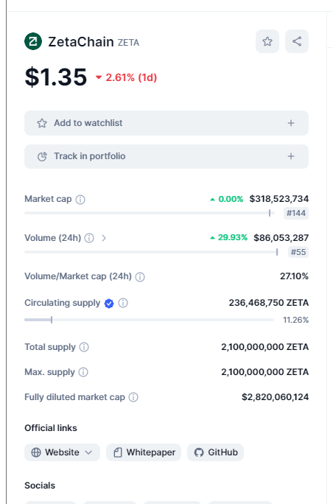Click the $318,523,734 market cap value

(279, 199)
